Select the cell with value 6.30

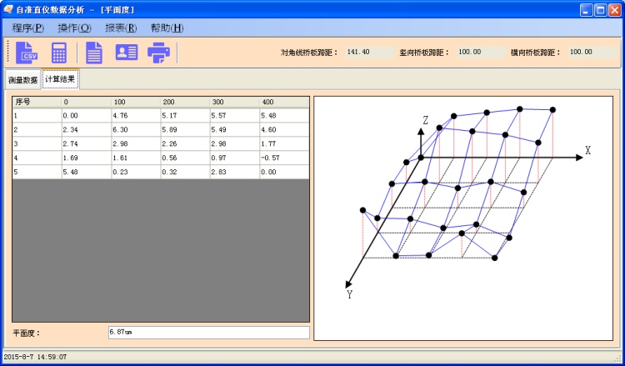tap(136, 129)
